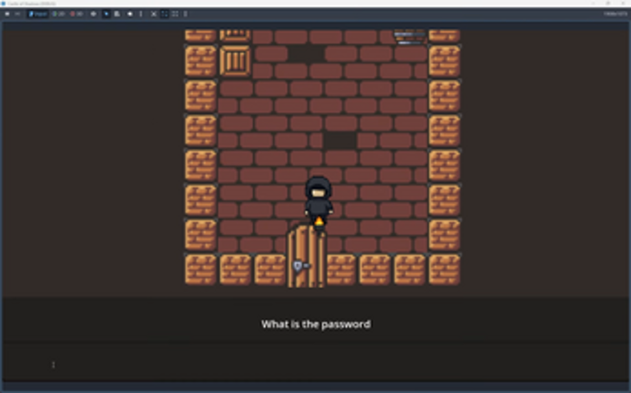This screenshot has width=631, height=393.
Task: Click the 'What is the password' prompt text
Action: (316, 324)
